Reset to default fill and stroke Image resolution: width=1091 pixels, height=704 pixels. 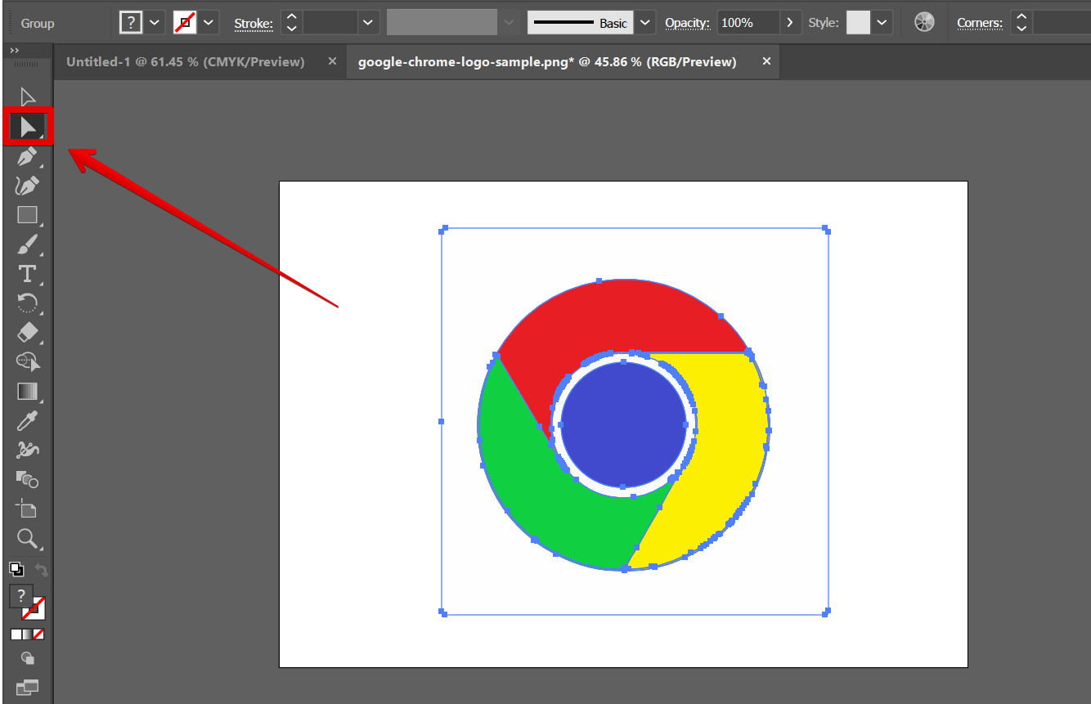(x=16, y=569)
